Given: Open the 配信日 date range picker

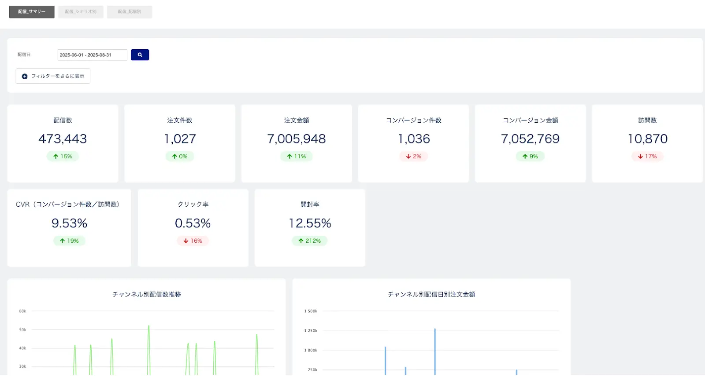Looking at the screenshot, I should [x=92, y=55].
